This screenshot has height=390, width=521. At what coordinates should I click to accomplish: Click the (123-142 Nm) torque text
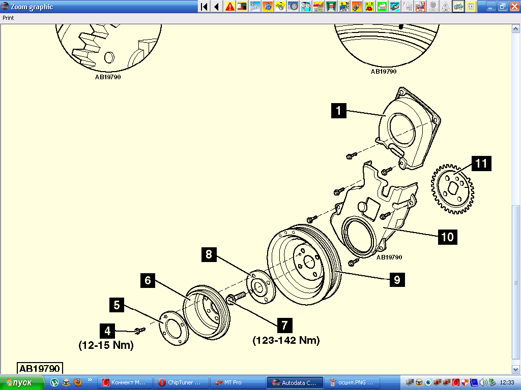click(x=286, y=341)
